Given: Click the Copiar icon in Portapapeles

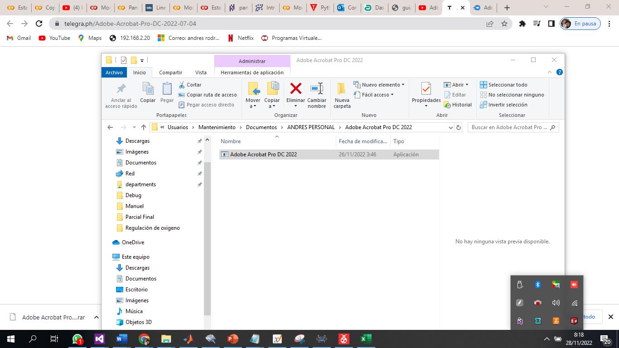Looking at the screenshot, I should [148, 88].
